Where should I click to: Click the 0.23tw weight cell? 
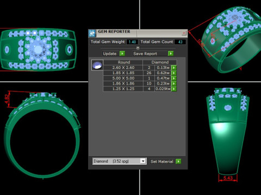point(163,83)
